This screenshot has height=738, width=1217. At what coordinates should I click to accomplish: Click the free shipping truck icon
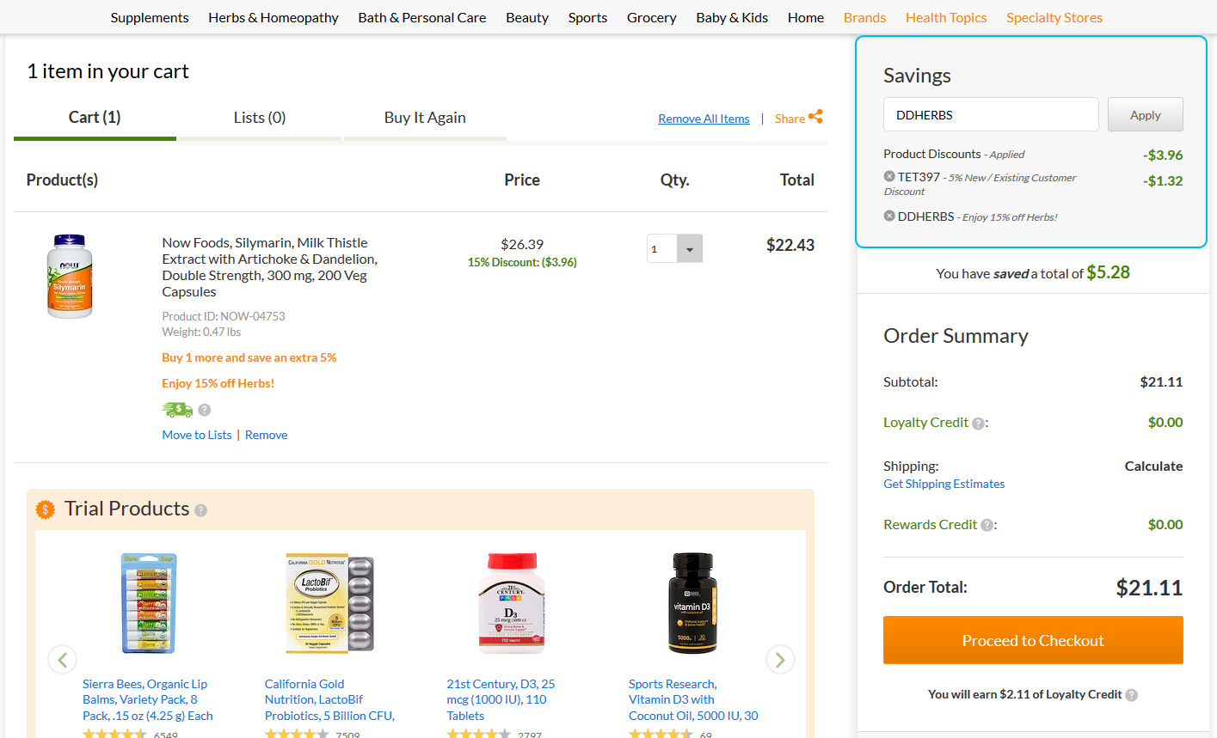pyautogui.click(x=177, y=410)
